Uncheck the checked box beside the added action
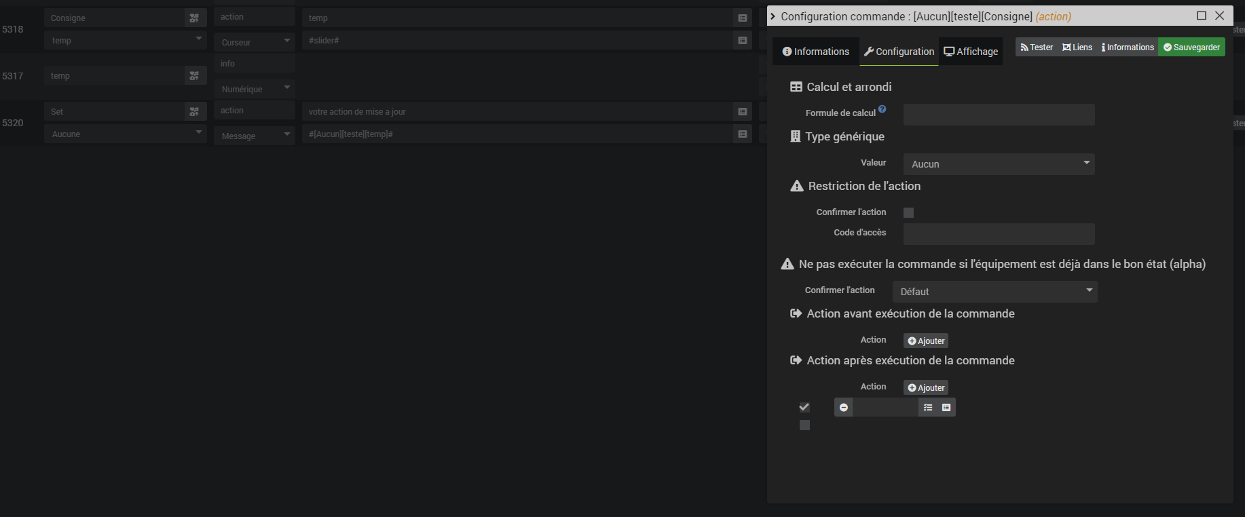 pos(804,407)
